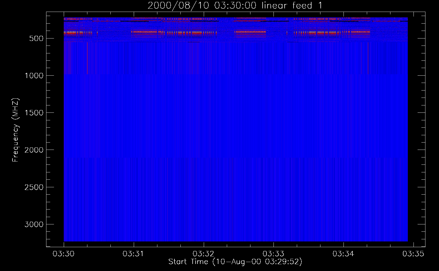Click the 1000 frequency tick label

pyautogui.click(x=34, y=76)
